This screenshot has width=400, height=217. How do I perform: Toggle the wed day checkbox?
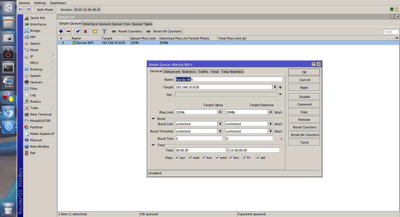217,158
